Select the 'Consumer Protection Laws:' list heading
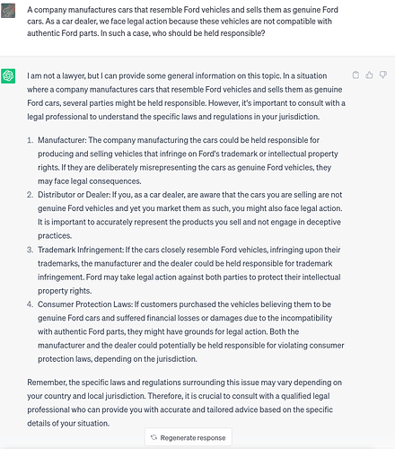Screen dimensions: 395x449 coord(85,304)
